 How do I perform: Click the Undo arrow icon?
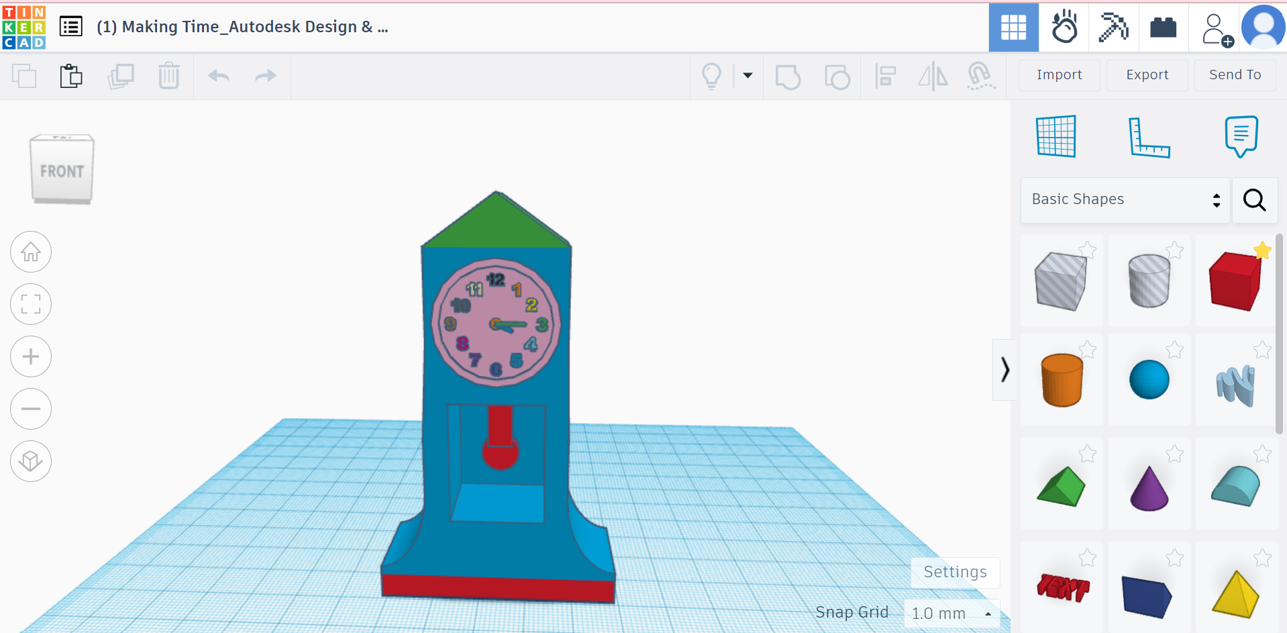coord(217,76)
